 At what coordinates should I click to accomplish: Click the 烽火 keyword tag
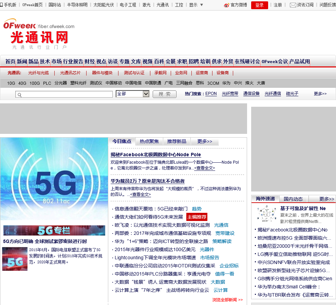(x=249, y=83)
